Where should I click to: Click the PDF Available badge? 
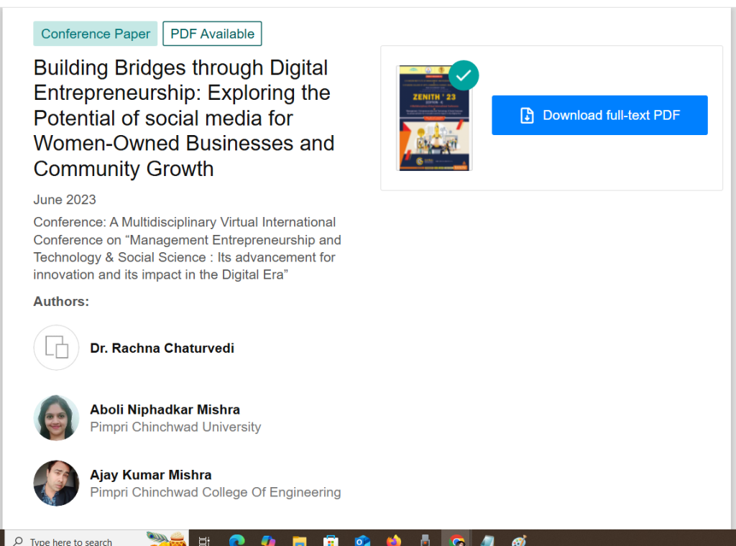coord(212,33)
